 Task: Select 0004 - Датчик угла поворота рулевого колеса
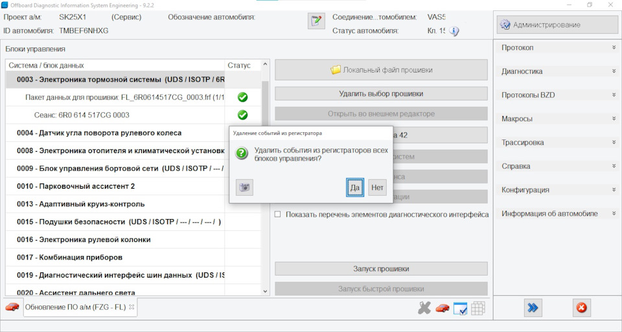[133, 133]
